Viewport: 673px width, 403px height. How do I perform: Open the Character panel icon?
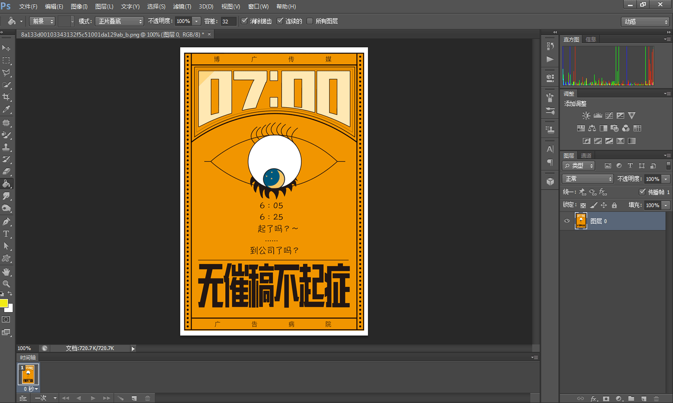point(550,149)
